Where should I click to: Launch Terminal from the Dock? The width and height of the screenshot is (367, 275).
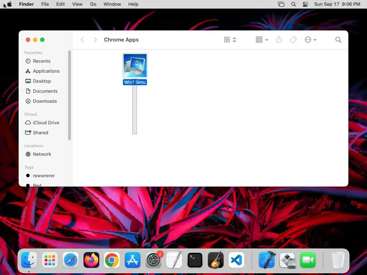(x=195, y=260)
